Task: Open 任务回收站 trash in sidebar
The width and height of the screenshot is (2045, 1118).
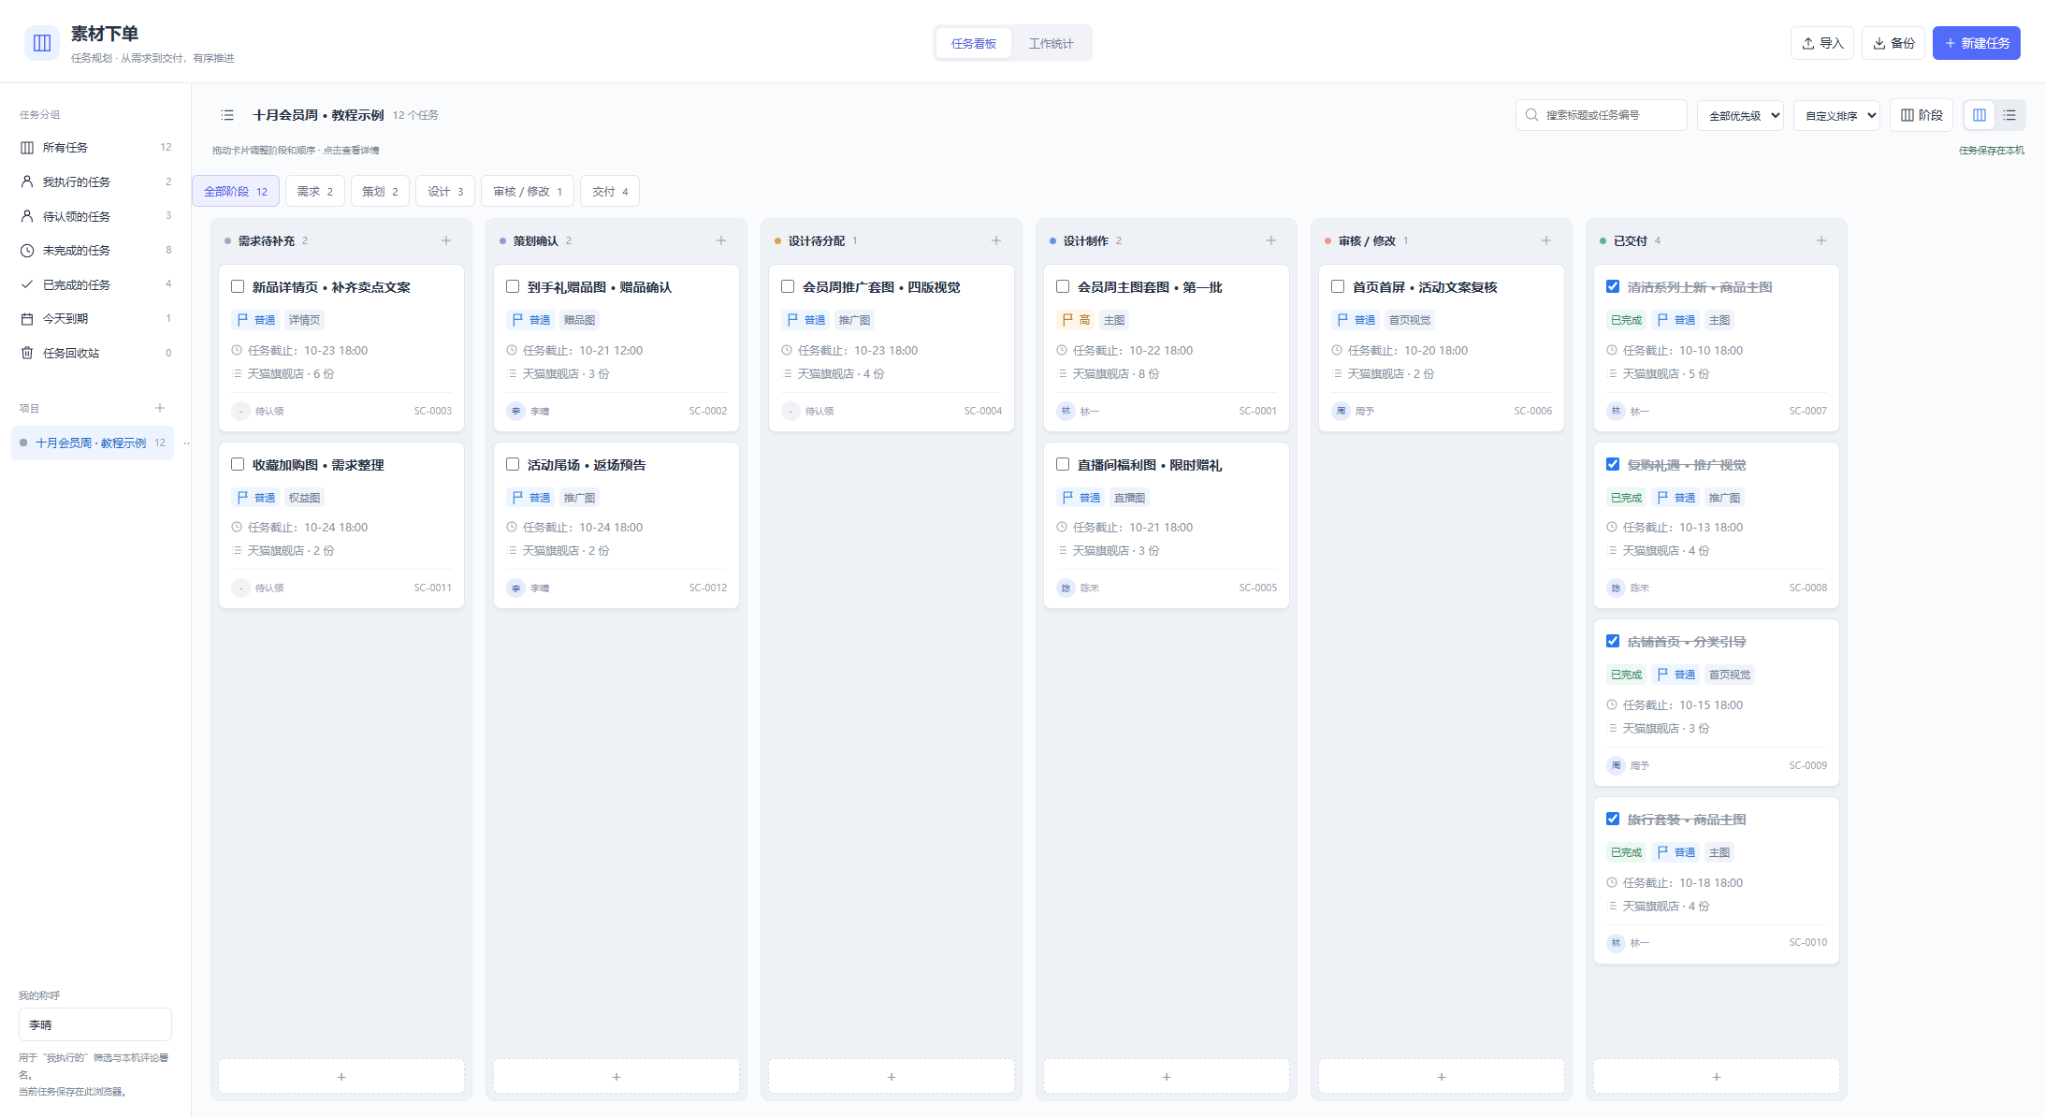Action: click(x=95, y=353)
